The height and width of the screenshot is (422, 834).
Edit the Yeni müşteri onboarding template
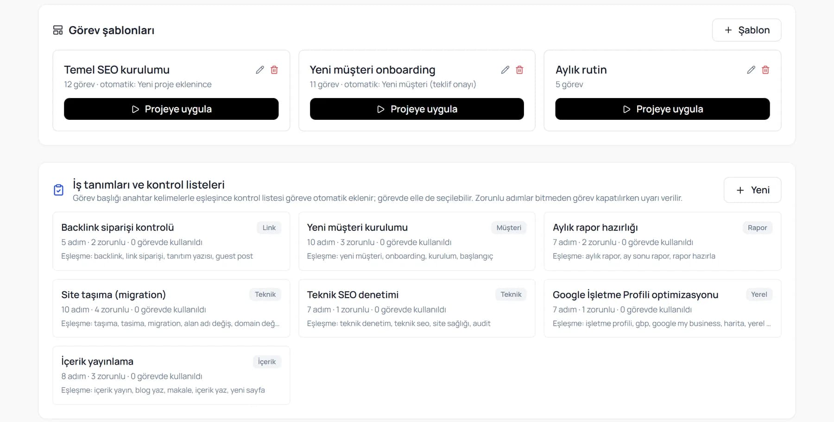tap(505, 70)
